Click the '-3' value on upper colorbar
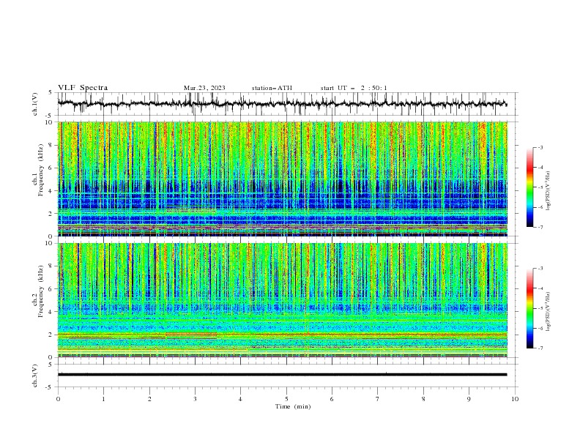 point(540,147)
